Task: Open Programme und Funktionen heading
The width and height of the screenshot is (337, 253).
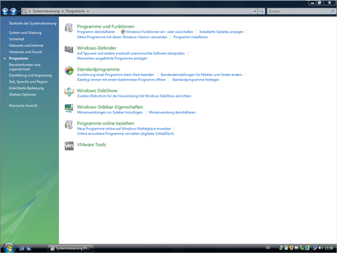Action: 106,27
